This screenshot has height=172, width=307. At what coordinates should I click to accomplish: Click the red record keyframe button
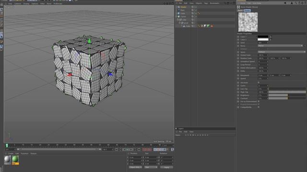click(x=144, y=150)
